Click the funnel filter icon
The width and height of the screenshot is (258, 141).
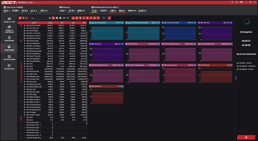tap(104, 18)
